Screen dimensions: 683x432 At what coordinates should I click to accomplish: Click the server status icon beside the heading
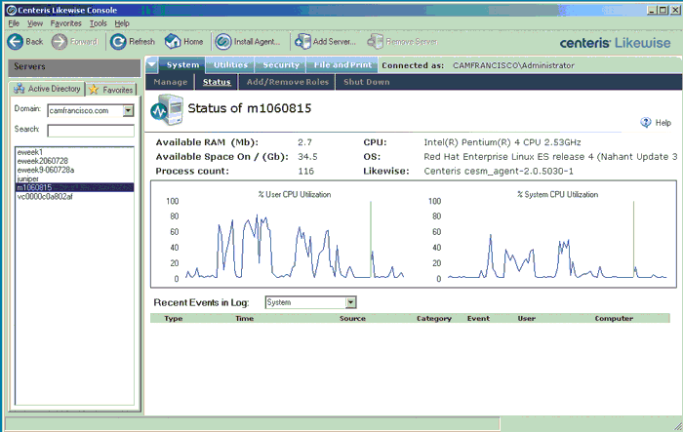[x=167, y=109]
